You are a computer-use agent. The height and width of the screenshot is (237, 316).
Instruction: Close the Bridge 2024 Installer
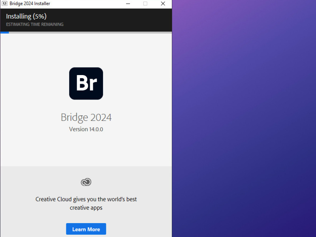click(x=163, y=4)
